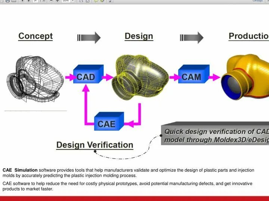Zoom in with the plus button

point(58,1)
